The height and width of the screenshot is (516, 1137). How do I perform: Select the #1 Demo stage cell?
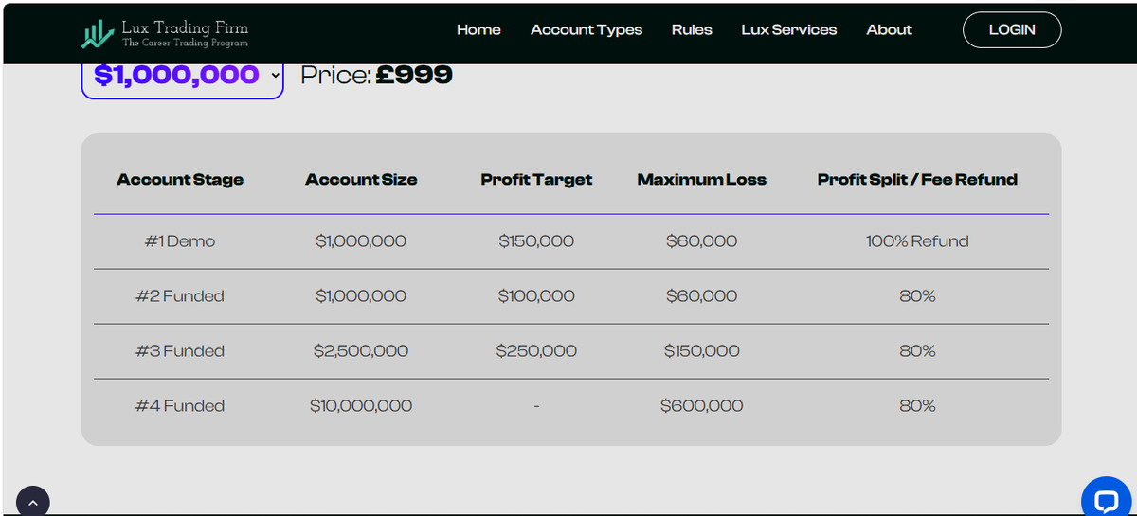pyautogui.click(x=180, y=241)
